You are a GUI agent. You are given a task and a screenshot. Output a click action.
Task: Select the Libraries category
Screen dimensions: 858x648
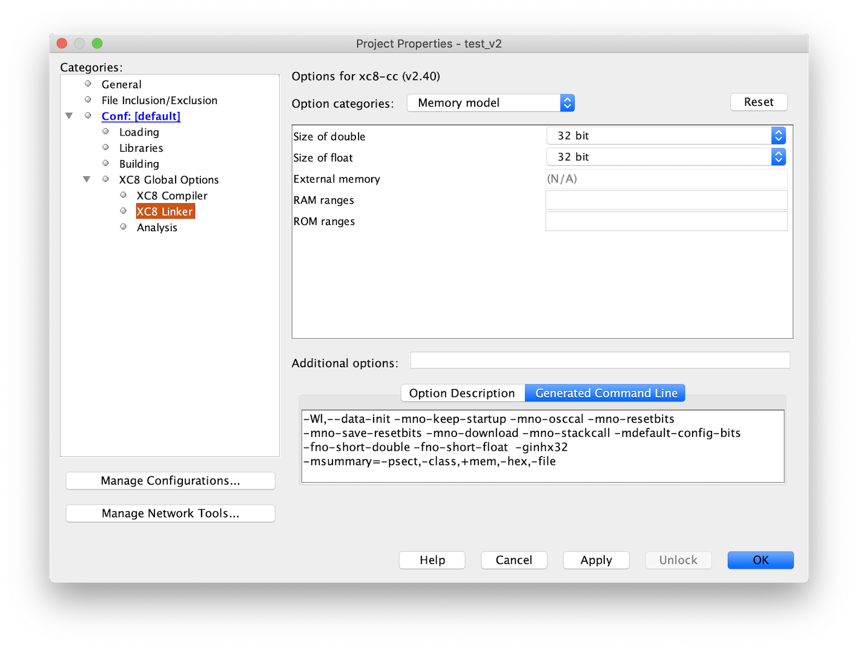(x=140, y=148)
